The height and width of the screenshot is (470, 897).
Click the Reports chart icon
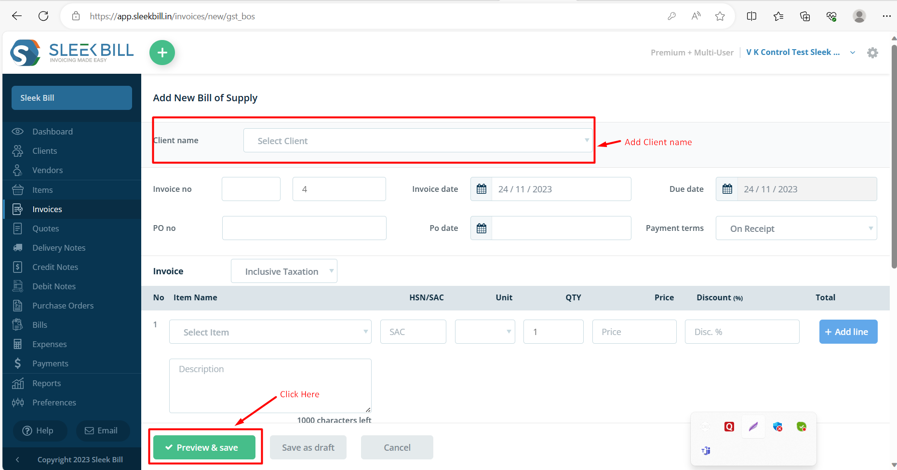point(18,383)
